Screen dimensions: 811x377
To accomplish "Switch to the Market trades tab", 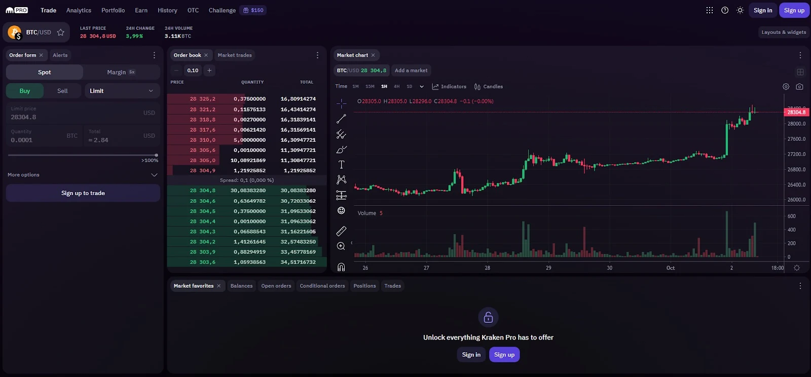I will (235, 55).
